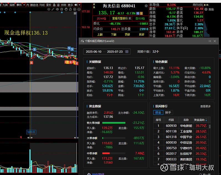Zoom out with the minus circle icon

click(x=79, y=9)
